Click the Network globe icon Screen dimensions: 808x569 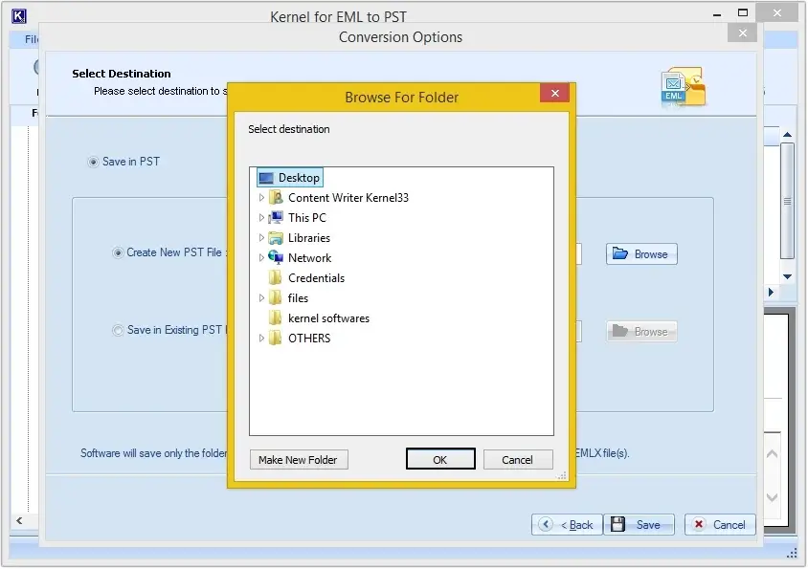pyautogui.click(x=276, y=258)
